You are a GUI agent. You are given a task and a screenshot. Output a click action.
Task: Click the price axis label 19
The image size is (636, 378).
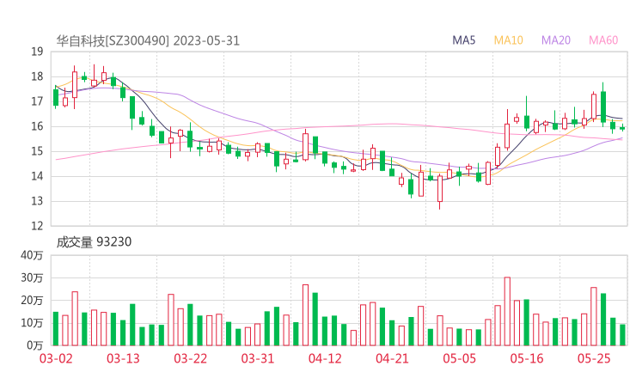37,52
